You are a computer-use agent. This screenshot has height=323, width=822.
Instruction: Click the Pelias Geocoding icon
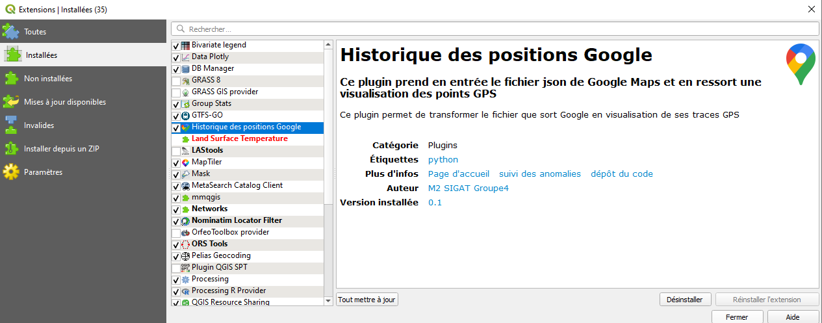tap(185, 256)
